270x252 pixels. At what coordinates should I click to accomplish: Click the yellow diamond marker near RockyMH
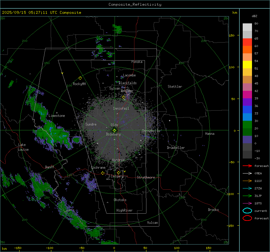80,78
